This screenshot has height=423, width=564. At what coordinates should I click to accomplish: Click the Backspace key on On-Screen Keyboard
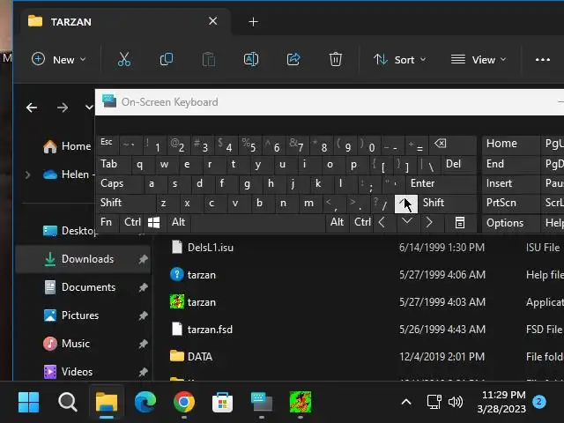453,145
